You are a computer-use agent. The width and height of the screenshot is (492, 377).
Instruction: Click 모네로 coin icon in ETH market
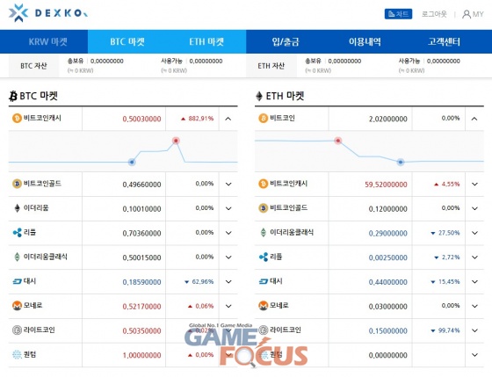[x=263, y=306]
